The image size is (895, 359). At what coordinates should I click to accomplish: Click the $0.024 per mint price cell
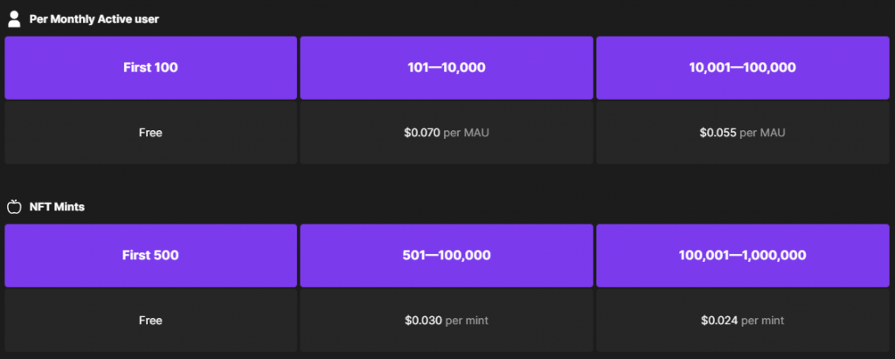click(x=743, y=321)
